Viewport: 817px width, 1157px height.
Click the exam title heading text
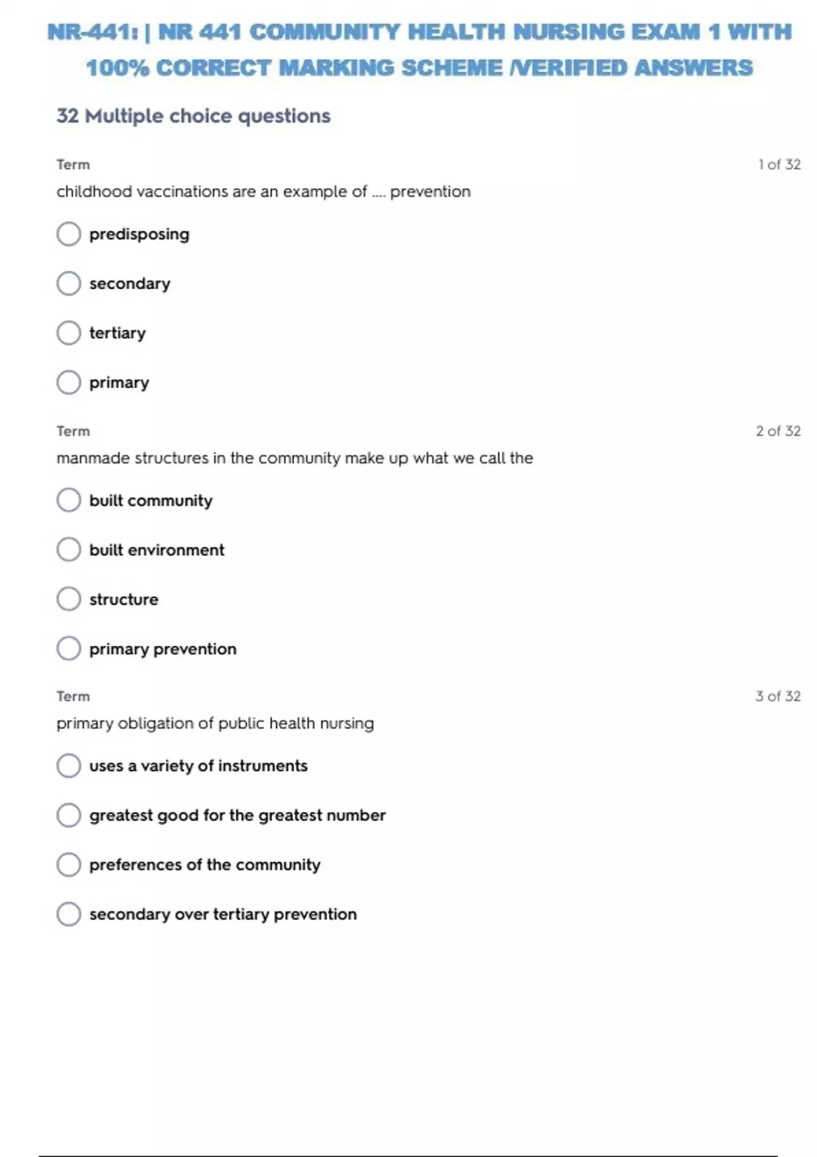point(419,50)
